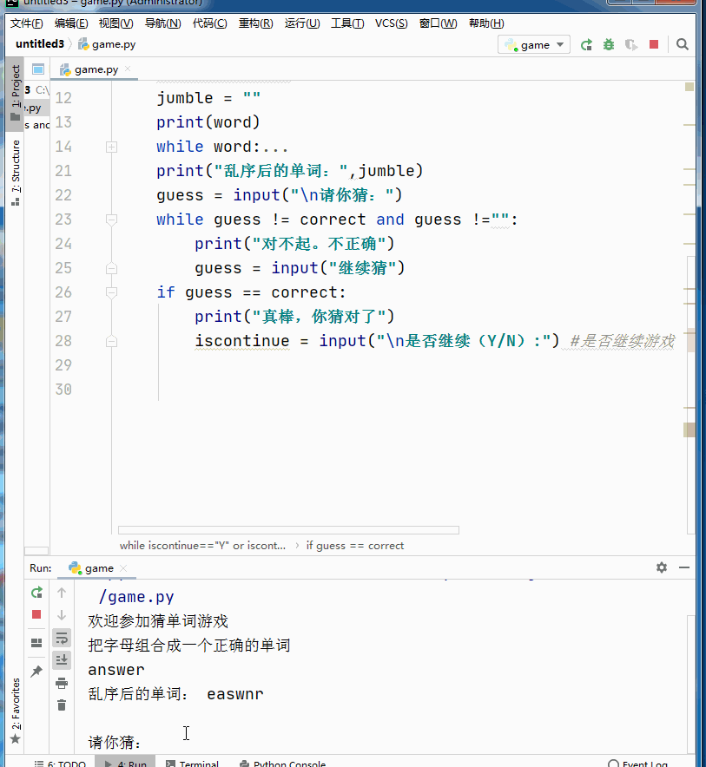Image resolution: width=706 pixels, height=767 pixels.
Task: Clear the console output with the trash icon
Action: point(62,705)
